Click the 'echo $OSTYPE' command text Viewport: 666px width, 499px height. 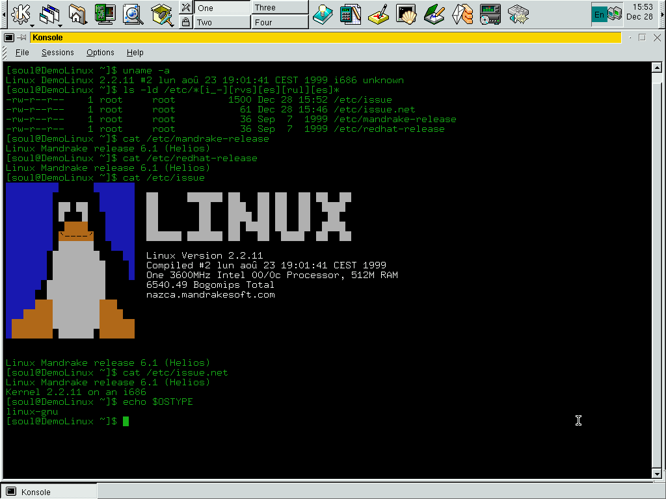[157, 402]
